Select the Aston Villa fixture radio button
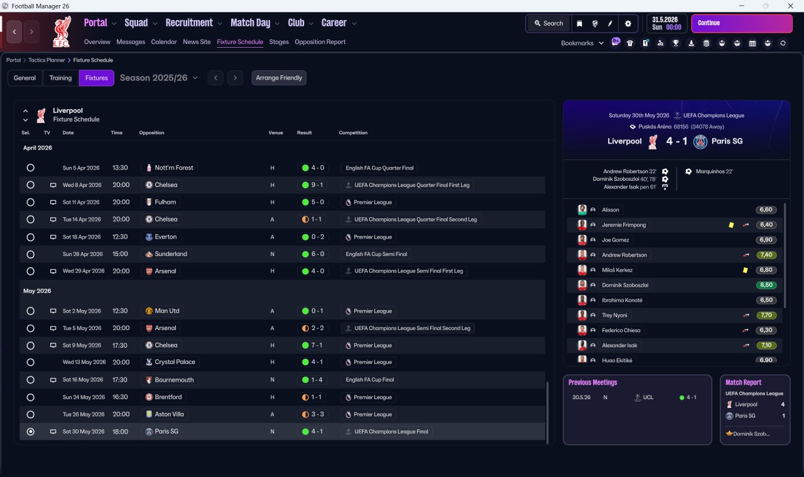The width and height of the screenshot is (804, 477). click(30, 414)
